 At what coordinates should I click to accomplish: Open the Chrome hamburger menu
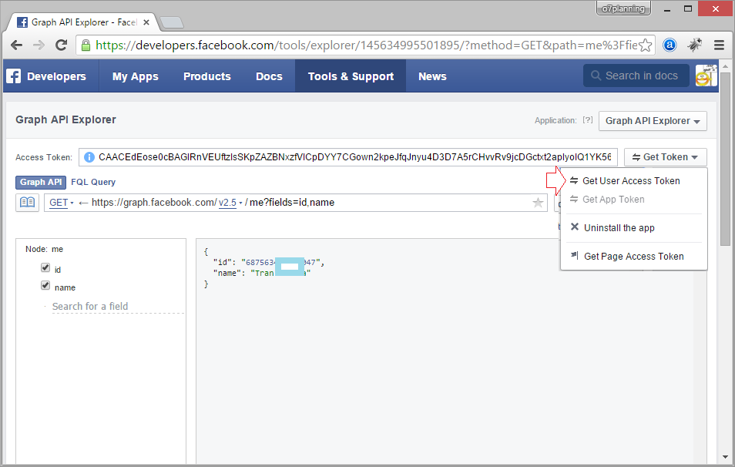(719, 45)
